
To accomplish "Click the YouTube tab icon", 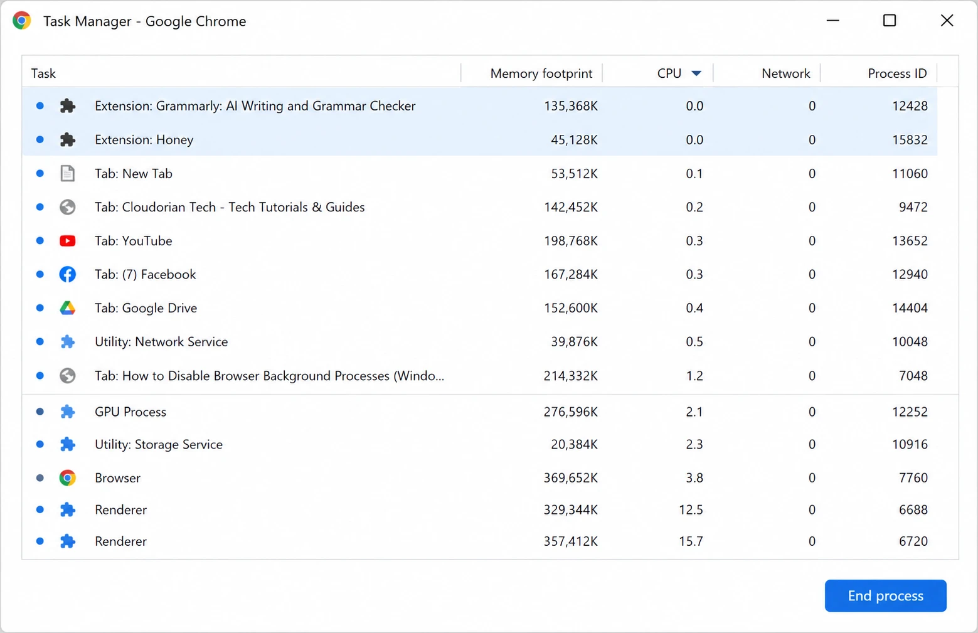I will pyautogui.click(x=68, y=241).
